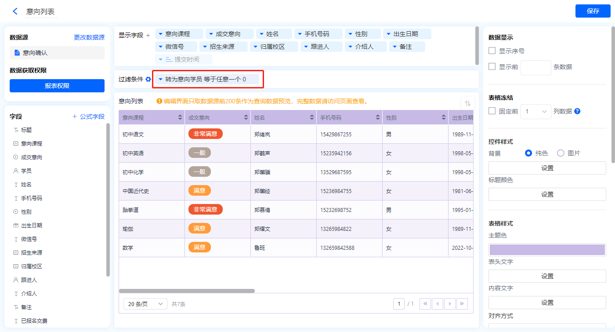Viewport: 615px width, 332px height.
Task: Select the 图片 background radio option
Action: pyautogui.click(x=561, y=153)
